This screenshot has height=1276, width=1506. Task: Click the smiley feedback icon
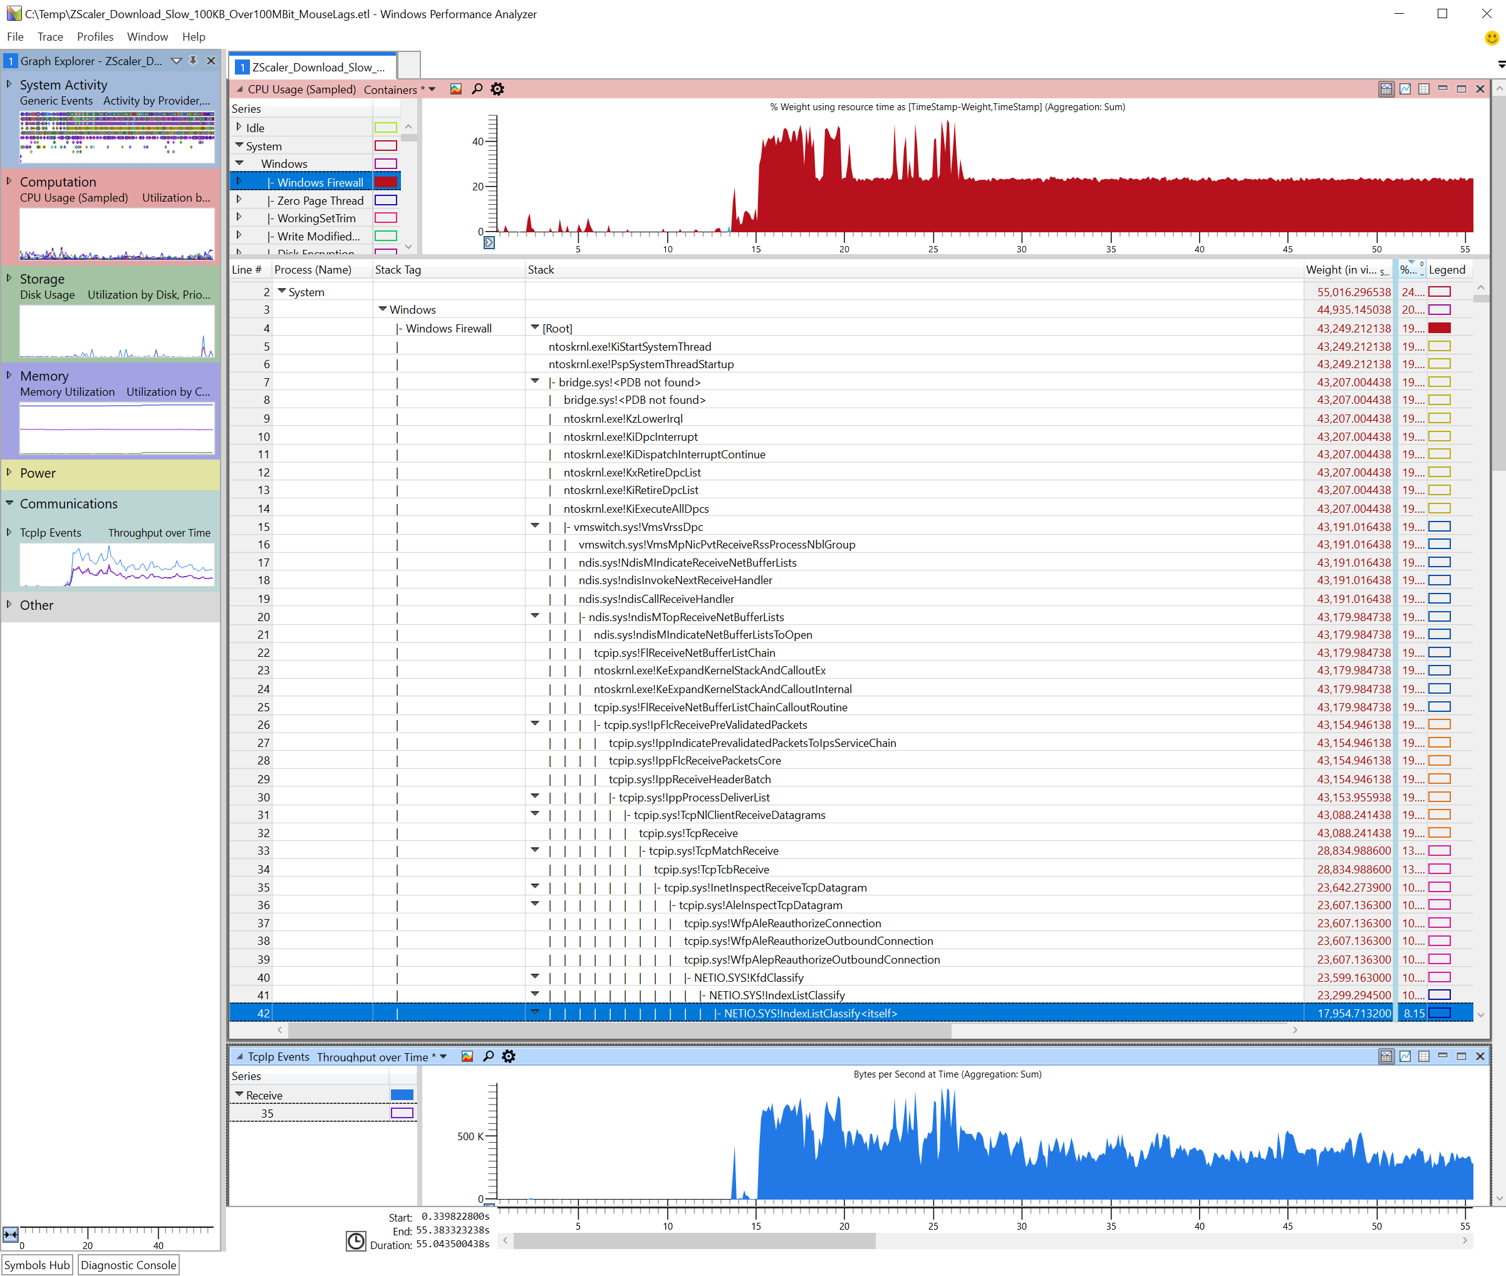(x=1491, y=38)
